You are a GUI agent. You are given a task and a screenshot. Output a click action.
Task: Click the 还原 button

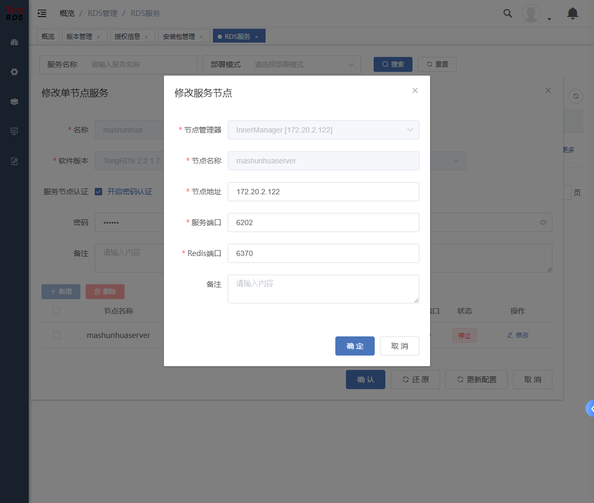(416, 380)
